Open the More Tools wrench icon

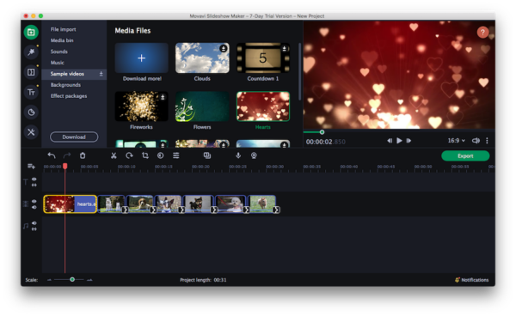pos(31,132)
